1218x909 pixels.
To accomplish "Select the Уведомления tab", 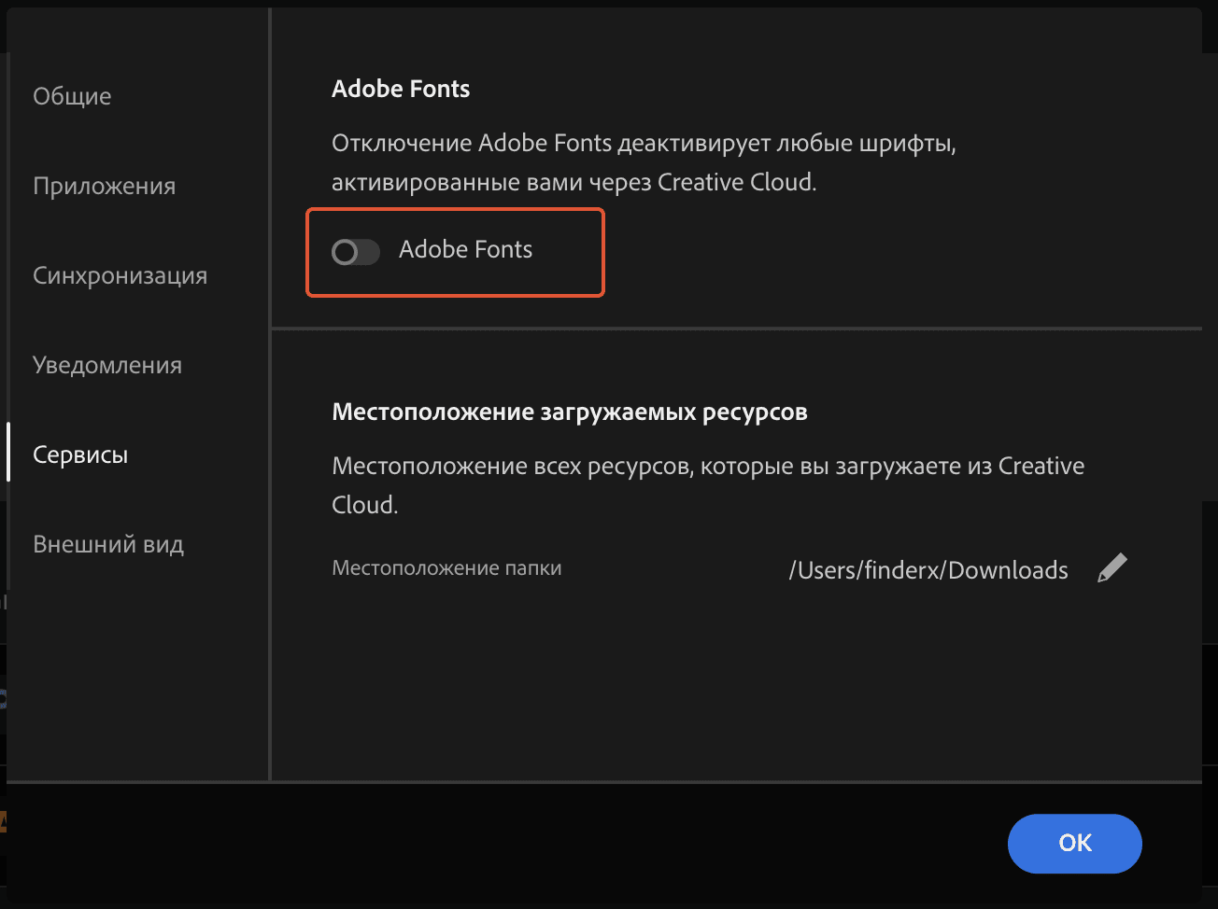I will point(107,365).
